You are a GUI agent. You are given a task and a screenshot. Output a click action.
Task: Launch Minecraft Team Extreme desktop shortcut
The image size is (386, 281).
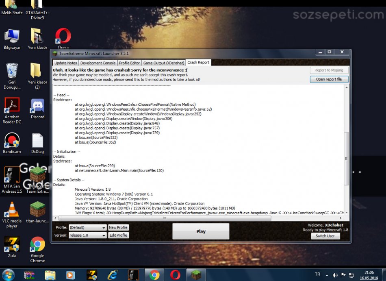pos(37,180)
